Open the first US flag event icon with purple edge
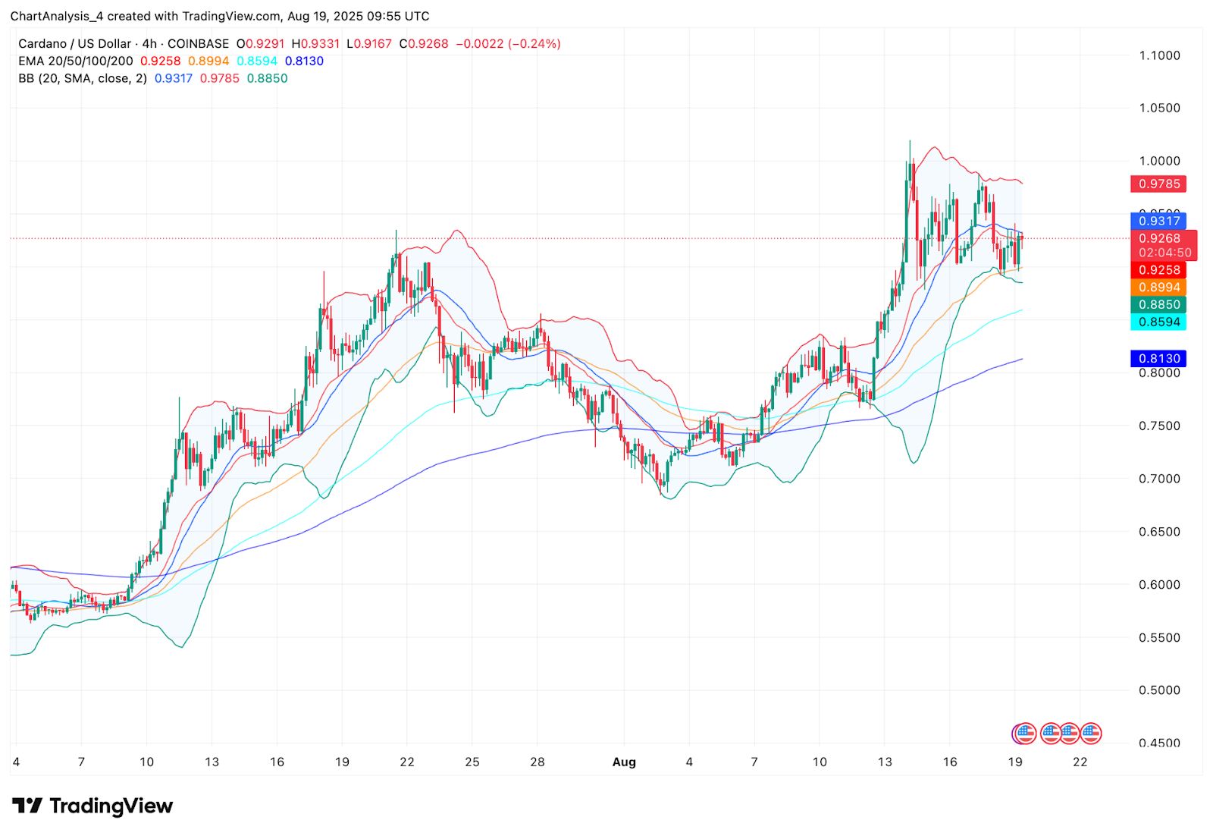 [1024, 734]
